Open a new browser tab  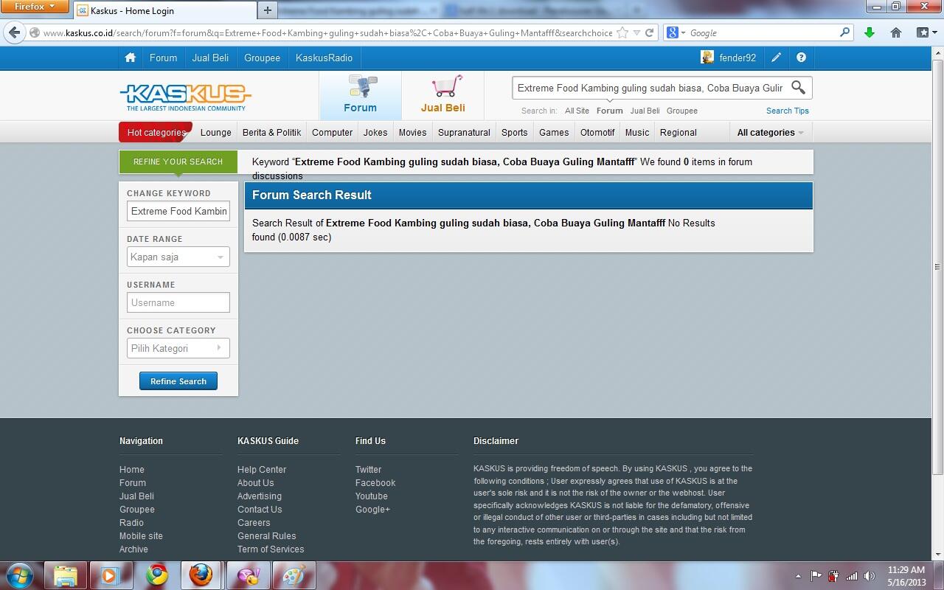coord(267,10)
